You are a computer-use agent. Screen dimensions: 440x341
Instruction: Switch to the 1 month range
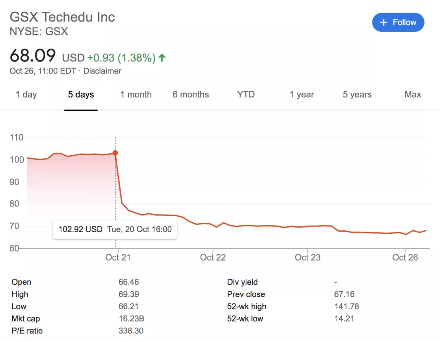136,95
